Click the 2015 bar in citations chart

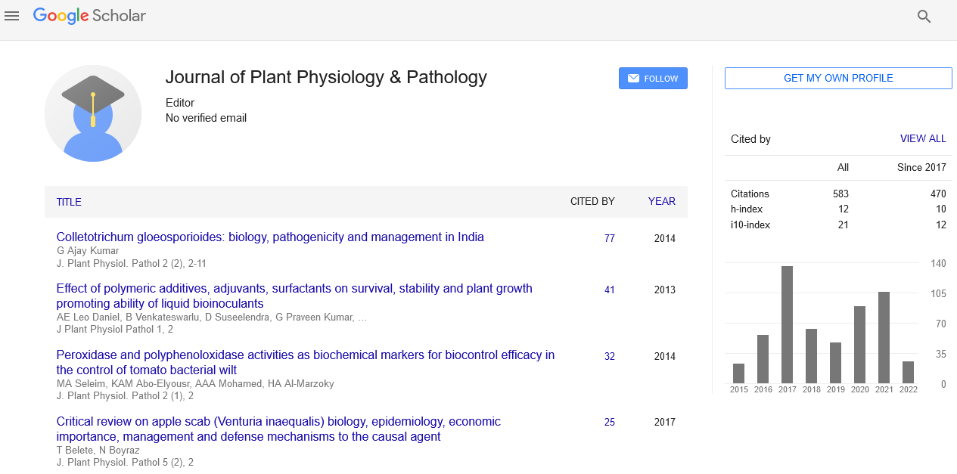738,373
